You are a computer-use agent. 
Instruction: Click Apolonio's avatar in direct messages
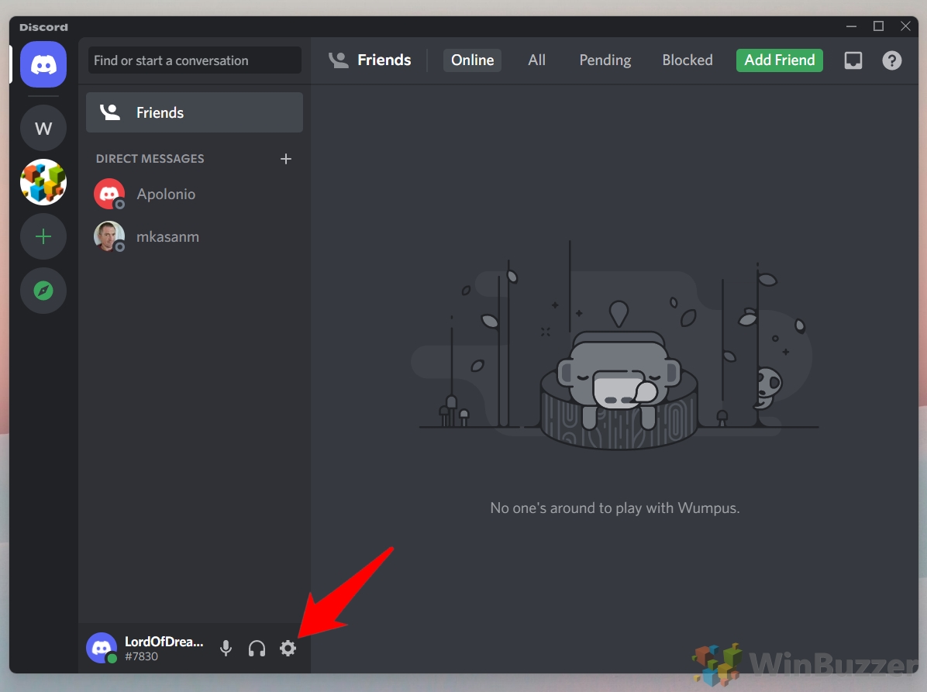coord(109,194)
